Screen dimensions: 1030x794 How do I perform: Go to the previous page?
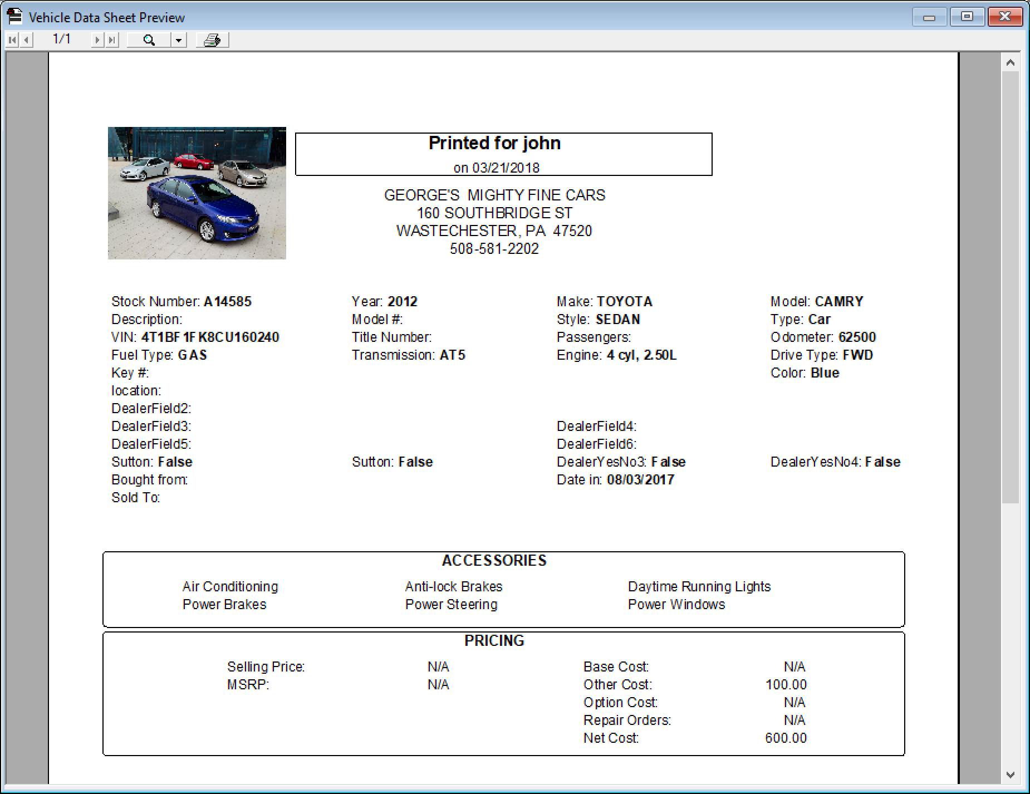[x=25, y=40]
